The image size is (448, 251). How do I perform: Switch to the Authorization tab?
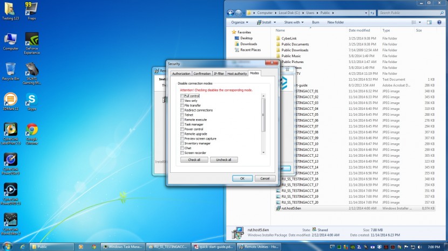(181, 74)
